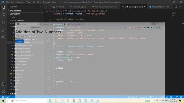Click Ln, Col cursor position in status bar
Image resolution: width=184 pixels, height=103 pixels.
click(133, 97)
